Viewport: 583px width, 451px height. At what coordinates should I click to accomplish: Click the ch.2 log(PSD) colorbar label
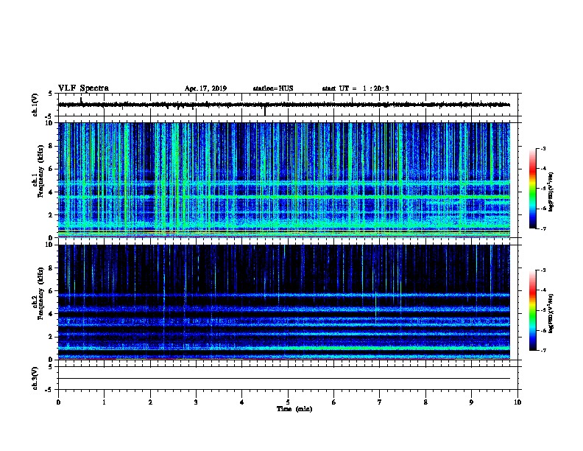coord(551,313)
